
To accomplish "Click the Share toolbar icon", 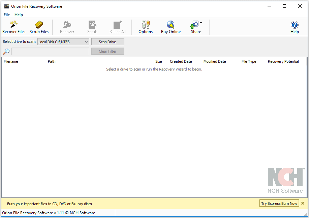I will click(194, 27).
